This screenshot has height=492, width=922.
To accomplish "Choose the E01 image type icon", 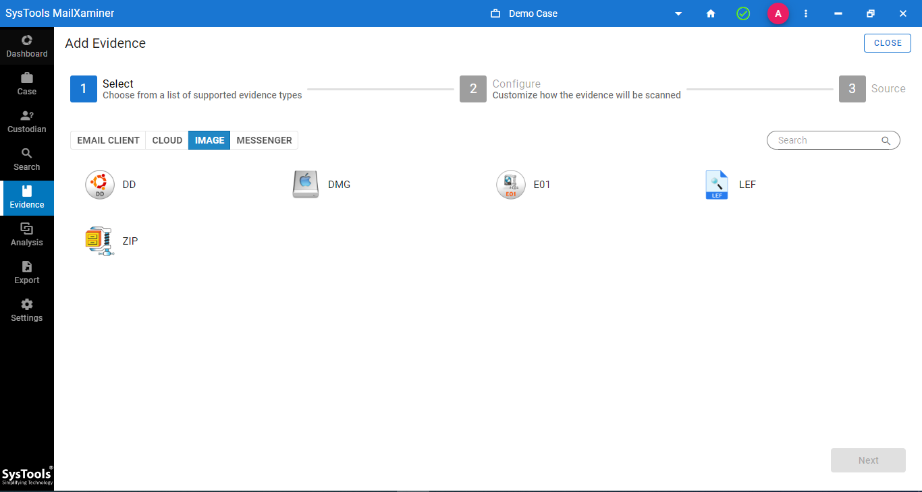I will tap(511, 185).
